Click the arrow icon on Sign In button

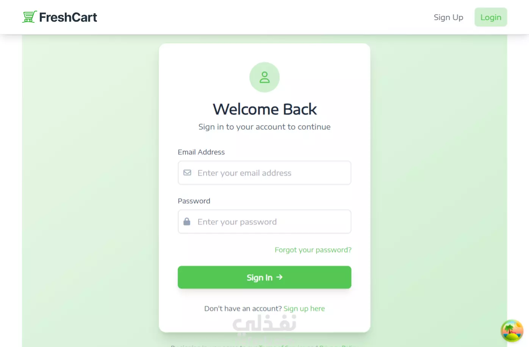[x=279, y=277]
